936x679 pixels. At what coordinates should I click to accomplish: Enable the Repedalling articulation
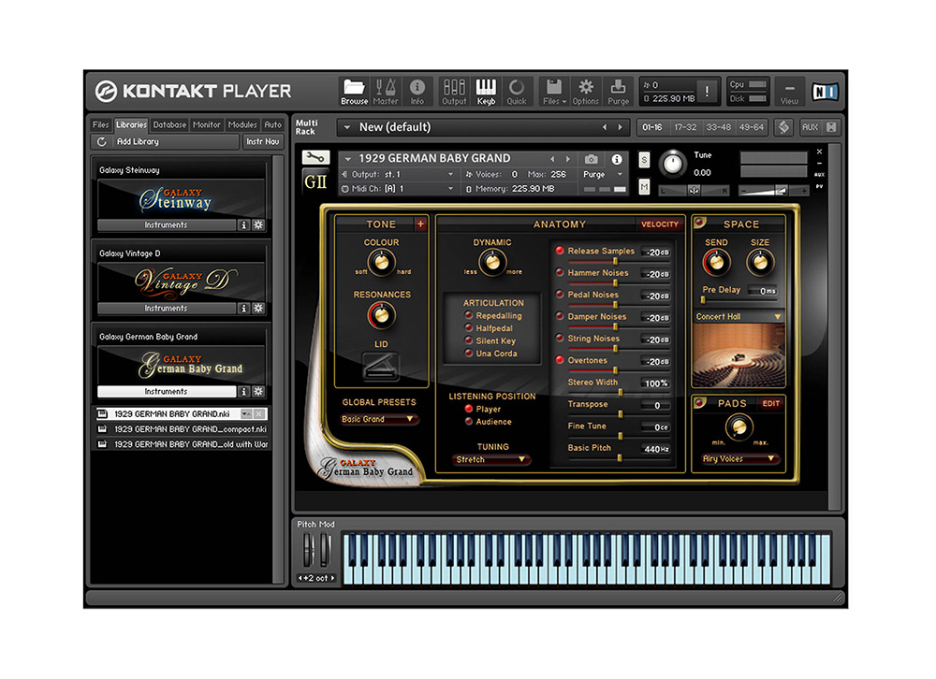coord(469,315)
